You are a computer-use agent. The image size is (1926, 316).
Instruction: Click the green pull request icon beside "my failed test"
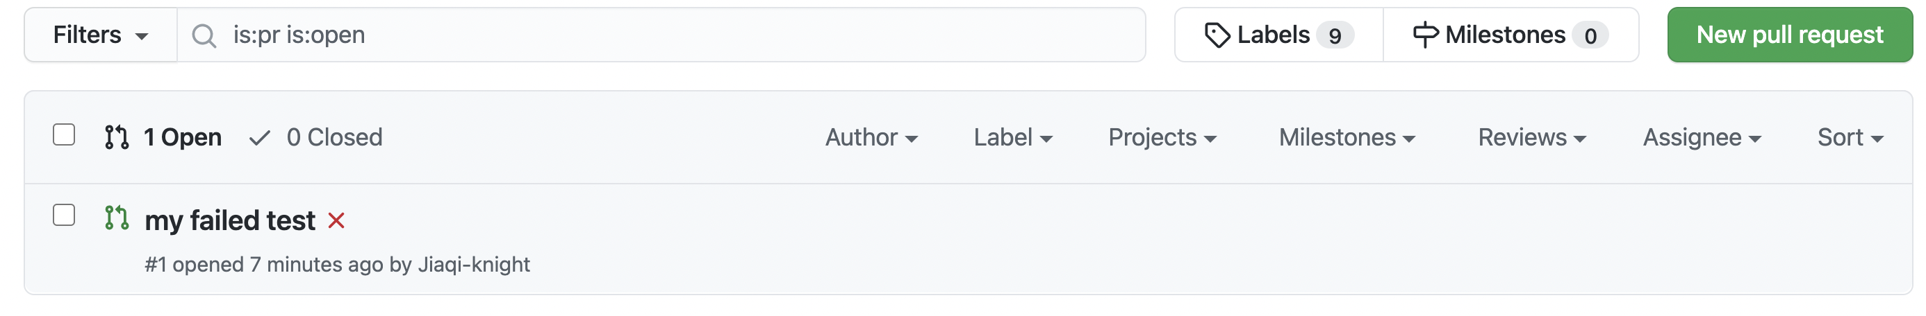click(117, 218)
